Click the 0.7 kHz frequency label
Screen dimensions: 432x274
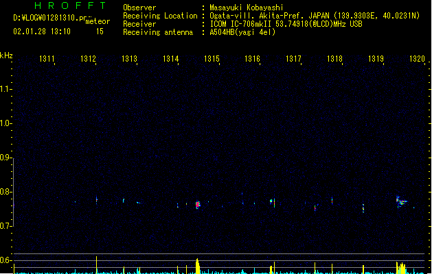pyautogui.click(x=5, y=226)
